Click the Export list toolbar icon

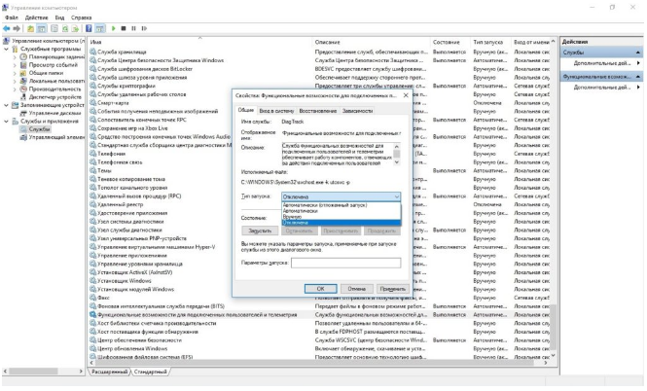(75, 28)
